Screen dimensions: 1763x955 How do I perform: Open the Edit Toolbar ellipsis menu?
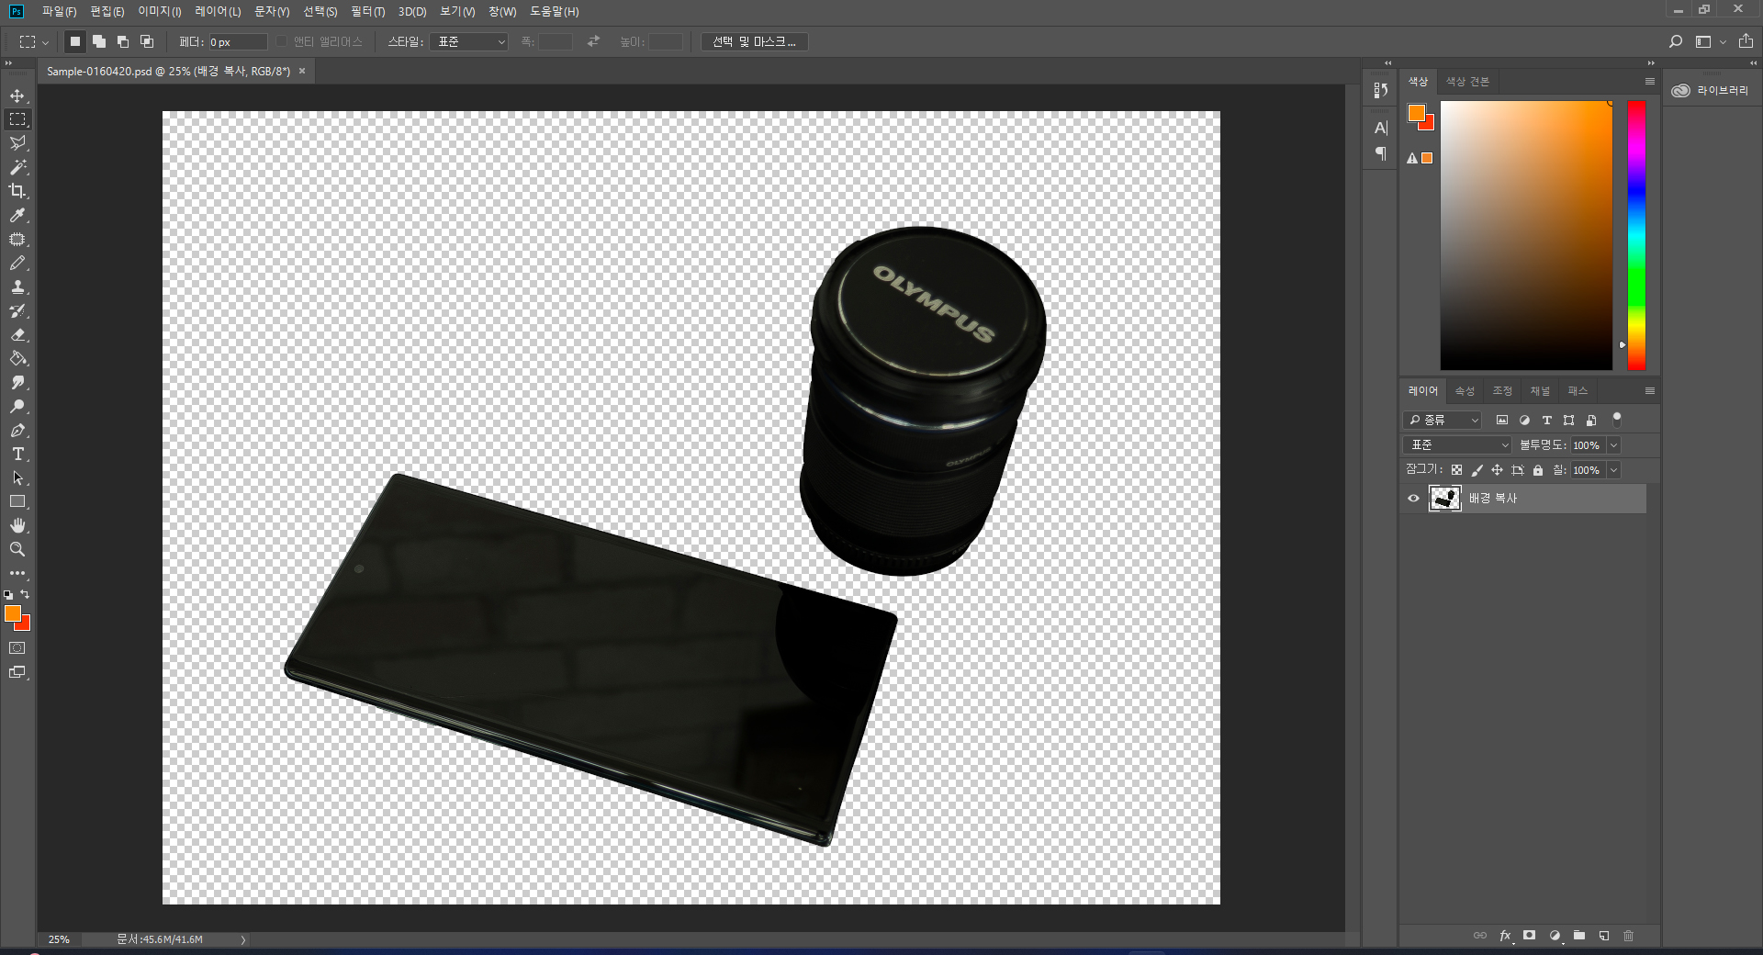[x=17, y=573]
